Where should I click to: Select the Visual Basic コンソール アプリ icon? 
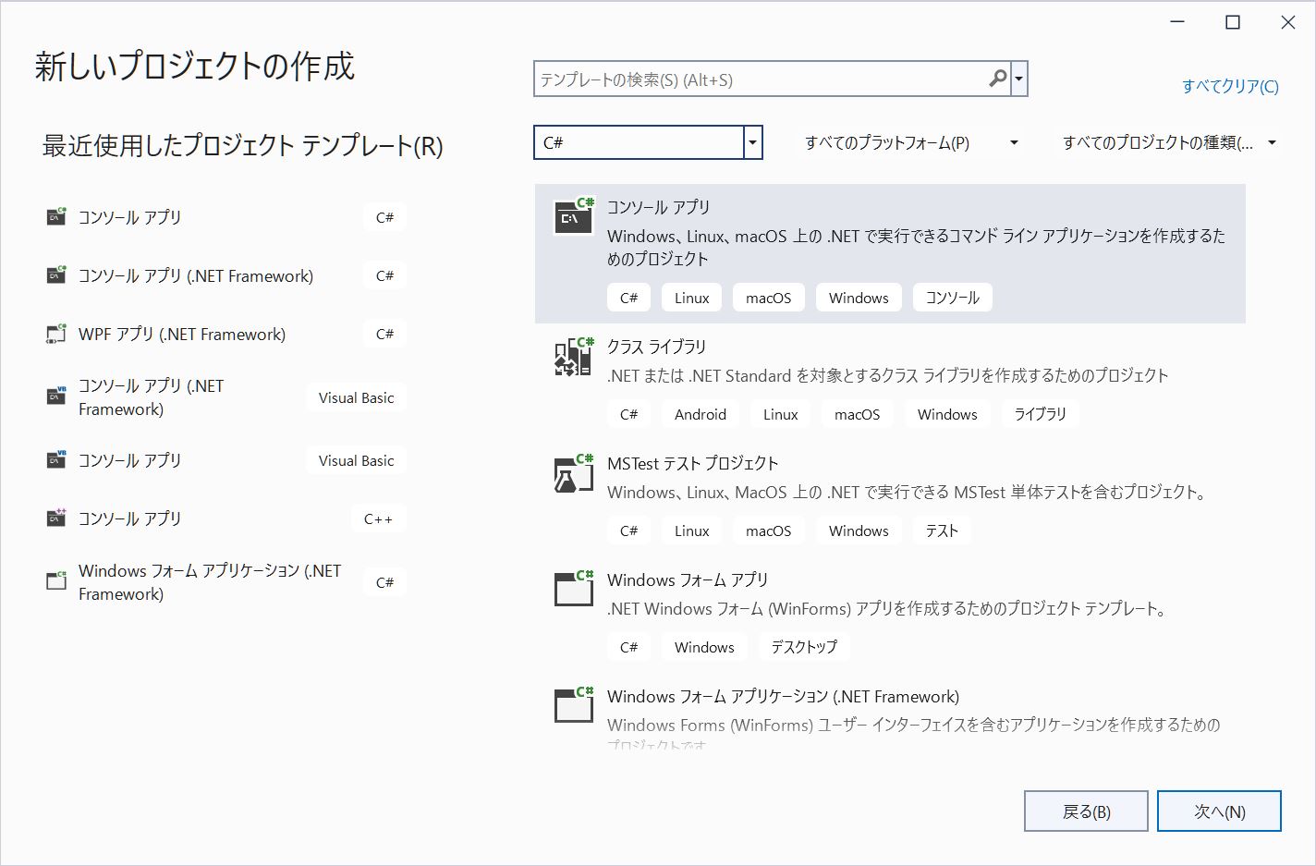[56, 459]
